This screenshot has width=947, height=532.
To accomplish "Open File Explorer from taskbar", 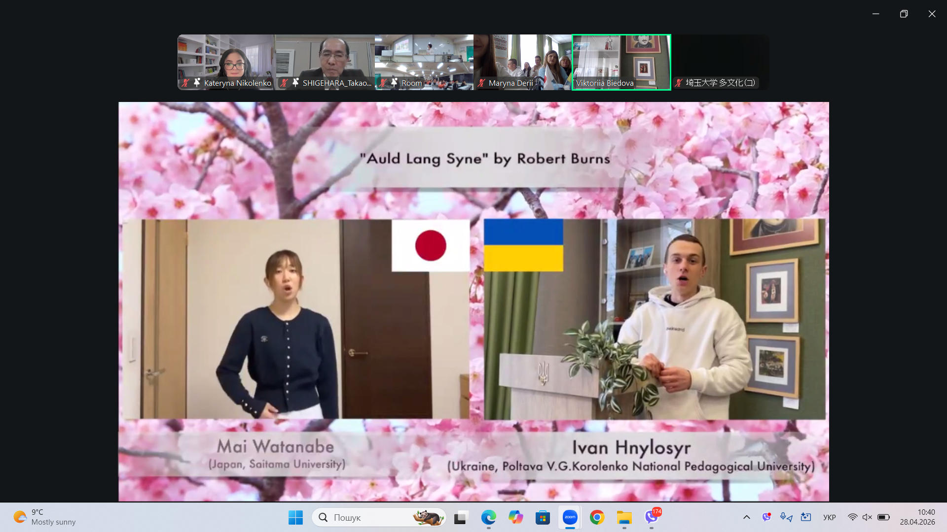I will pos(624,517).
